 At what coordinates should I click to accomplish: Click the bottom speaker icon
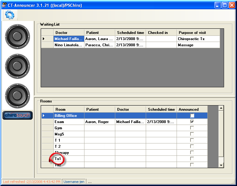[x=17, y=96]
